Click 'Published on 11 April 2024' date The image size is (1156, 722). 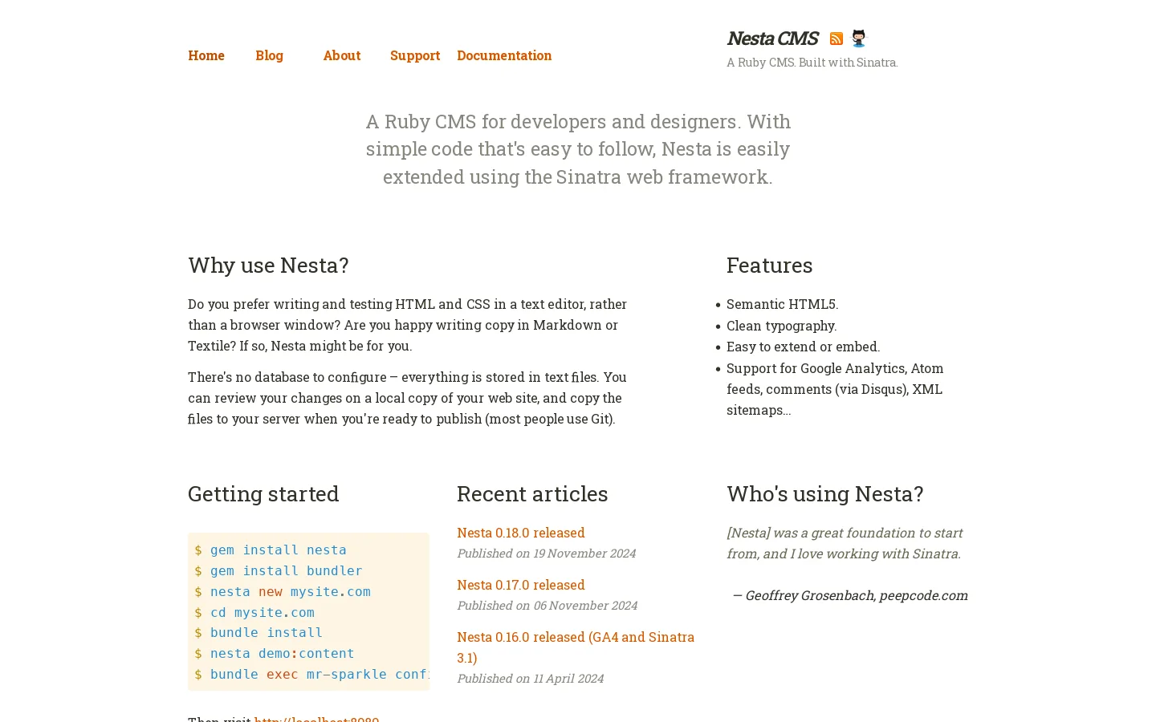click(x=530, y=679)
